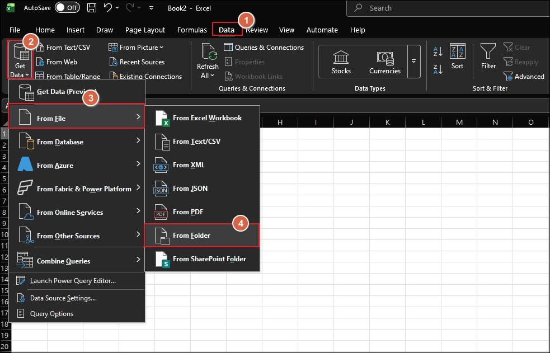Click the Undo arrow icon
550x353 pixels.
tap(108, 8)
